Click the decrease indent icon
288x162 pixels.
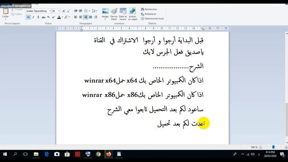(76, 11)
